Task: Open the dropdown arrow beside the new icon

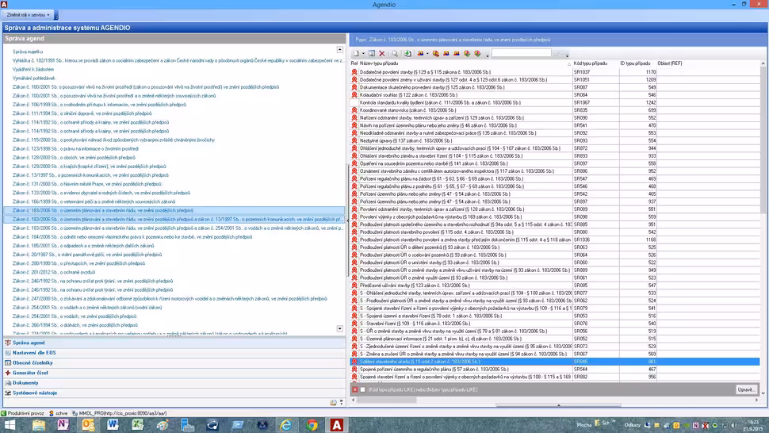Action: 363,54
